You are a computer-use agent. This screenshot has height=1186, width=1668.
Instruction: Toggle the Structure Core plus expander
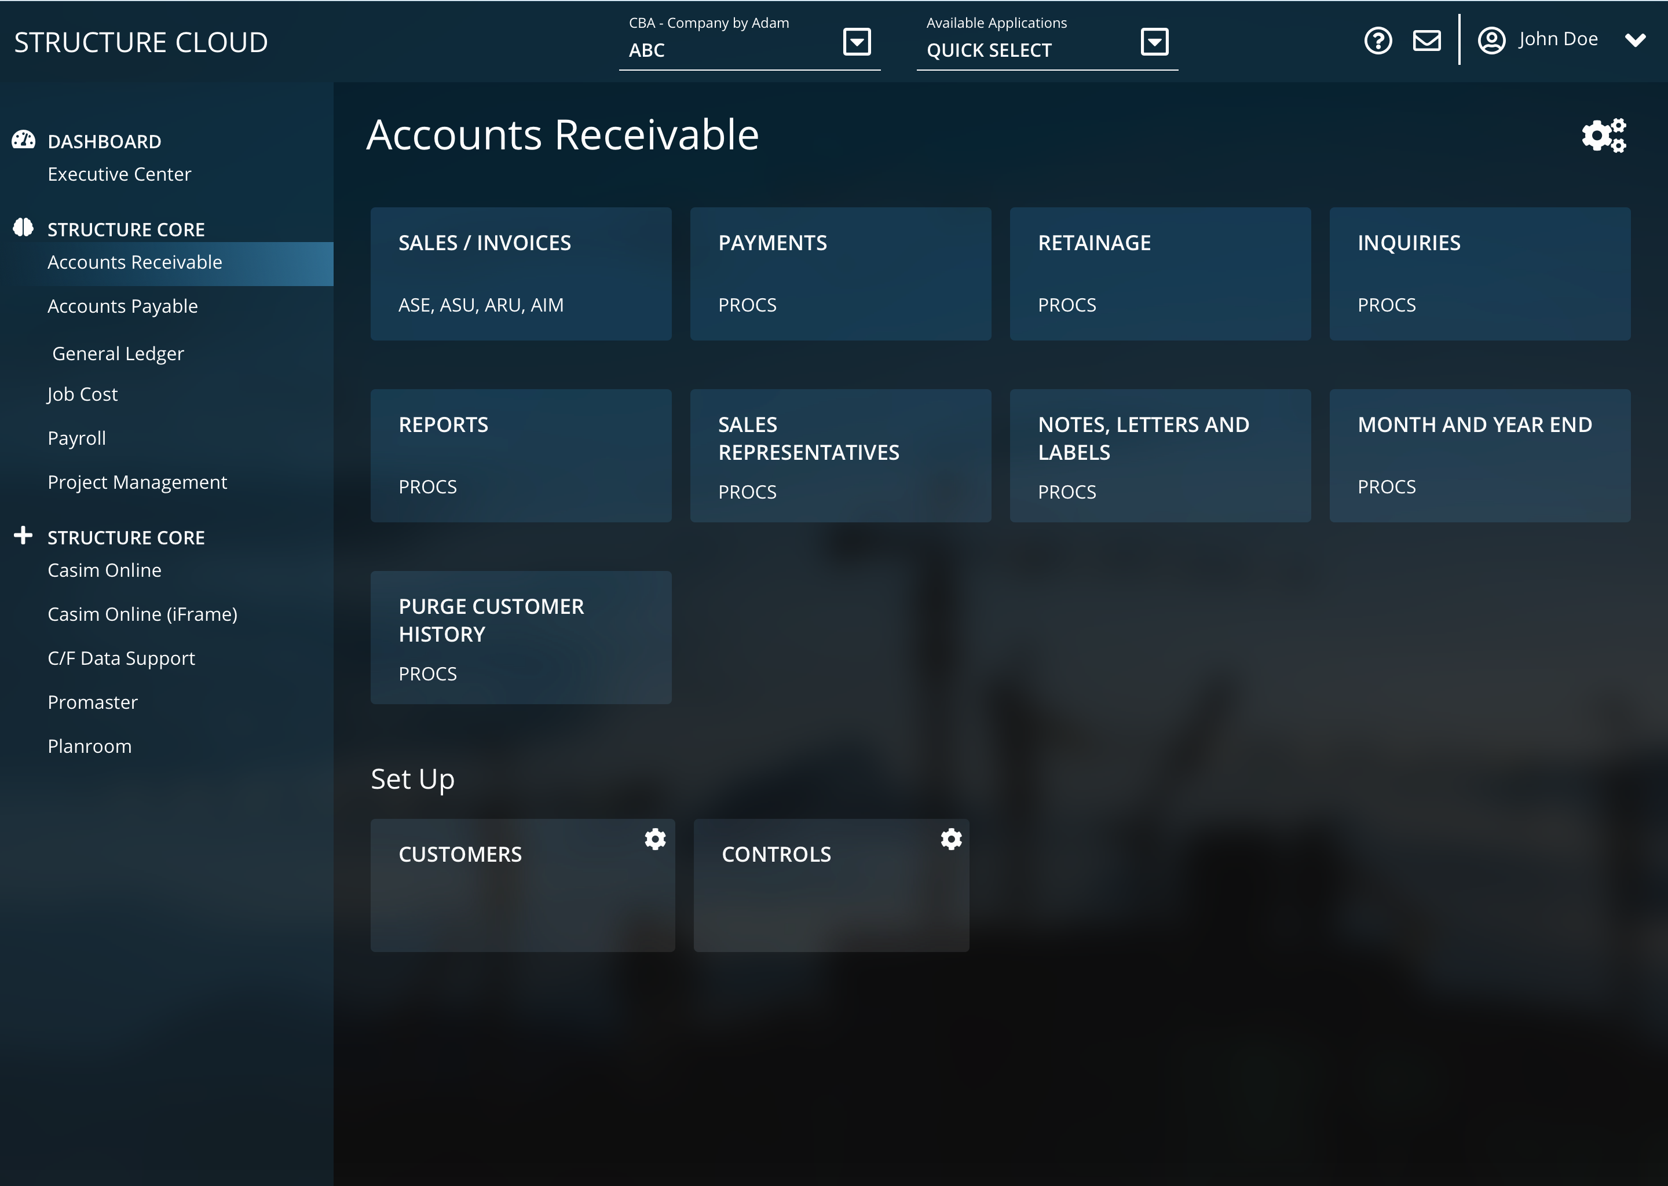[22, 536]
